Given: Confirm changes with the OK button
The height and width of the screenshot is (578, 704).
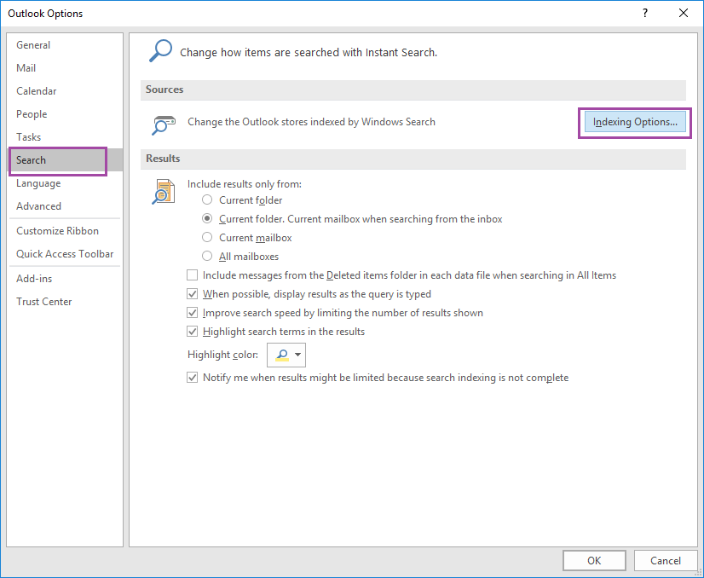Looking at the screenshot, I should point(594,560).
